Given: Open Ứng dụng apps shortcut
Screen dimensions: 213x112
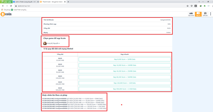Looking at the screenshot, I should [6, 10].
